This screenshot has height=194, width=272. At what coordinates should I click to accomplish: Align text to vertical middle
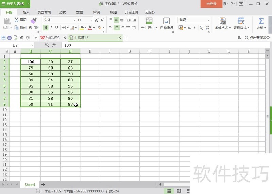116,20
